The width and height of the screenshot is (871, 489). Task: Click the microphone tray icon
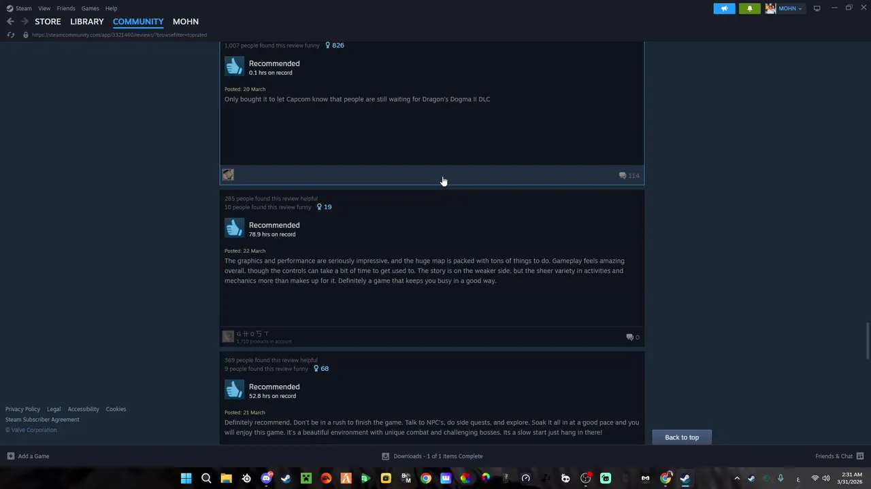(x=780, y=478)
